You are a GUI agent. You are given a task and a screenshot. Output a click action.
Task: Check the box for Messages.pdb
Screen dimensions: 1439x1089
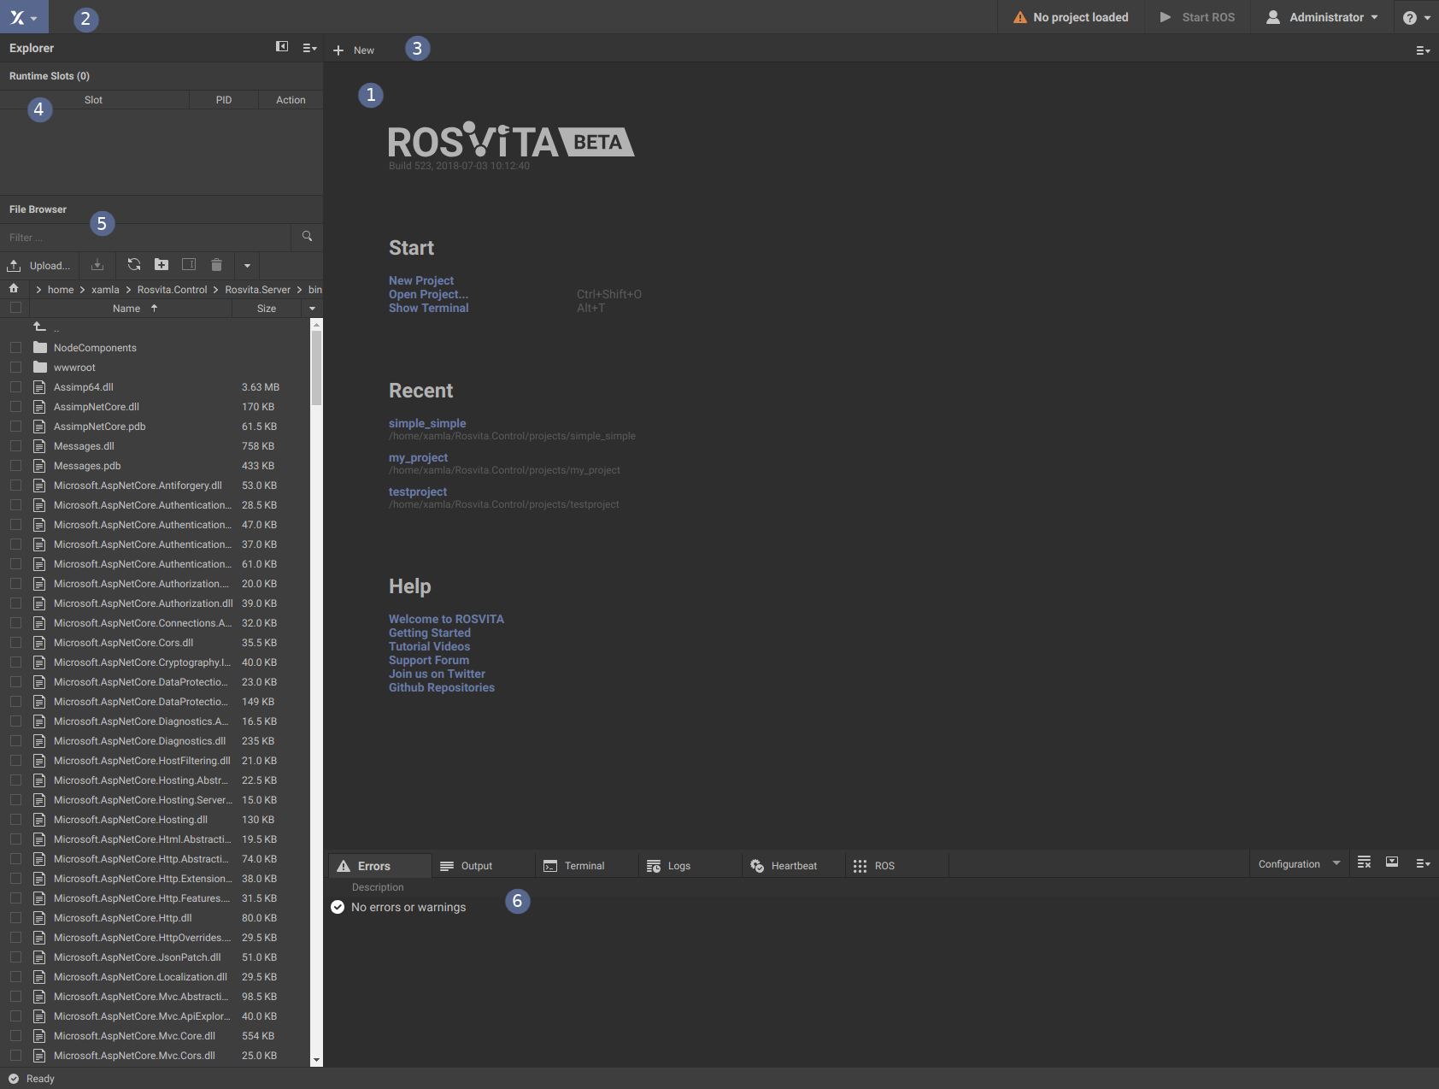[15, 466]
